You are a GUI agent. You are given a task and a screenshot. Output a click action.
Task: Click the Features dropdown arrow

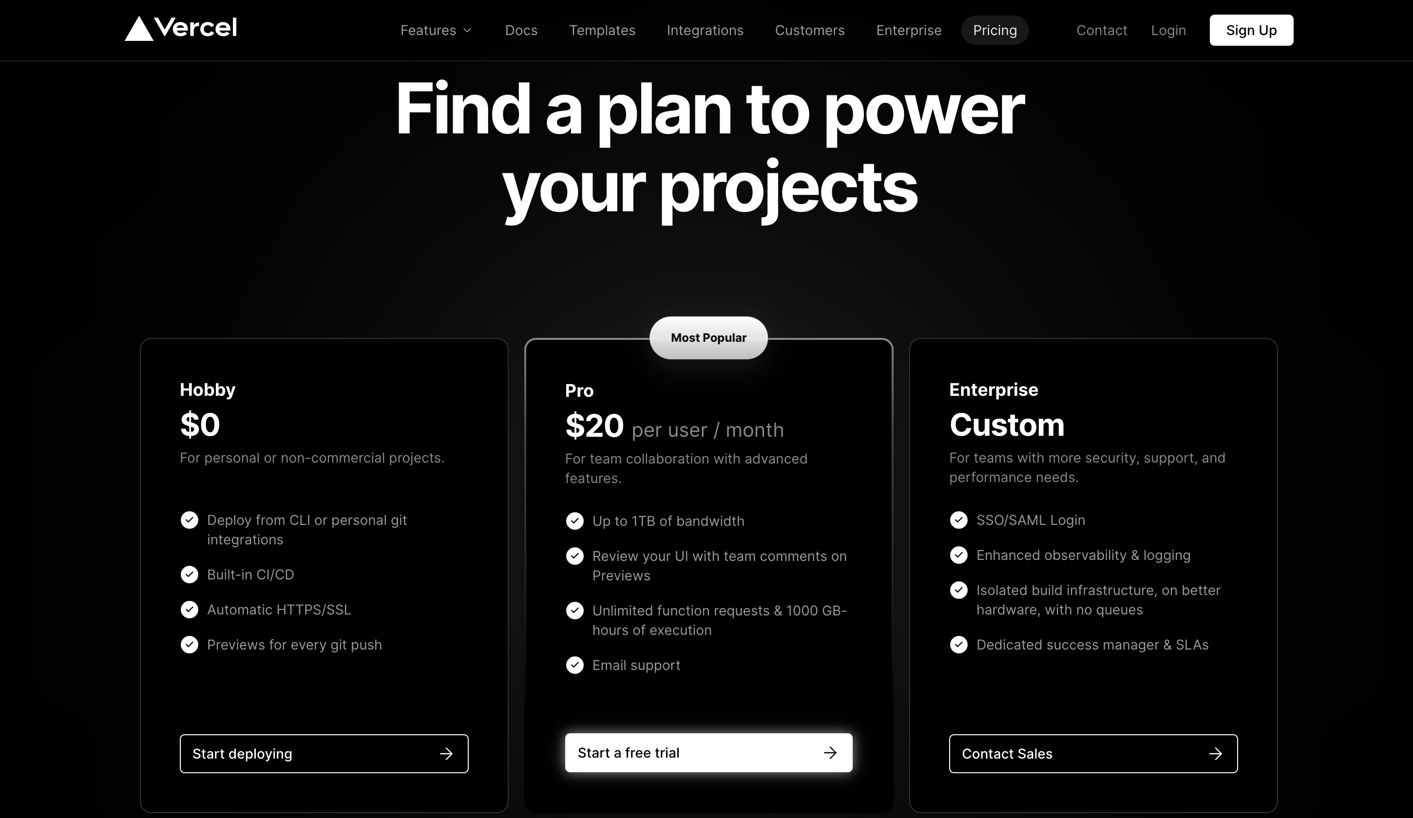point(468,30)
